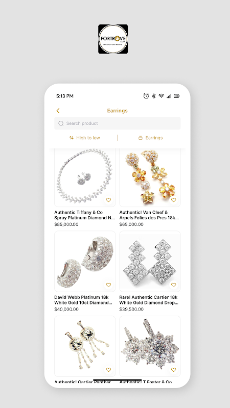Open the David Webb pave earrings thumbnail

pos(85,261)
